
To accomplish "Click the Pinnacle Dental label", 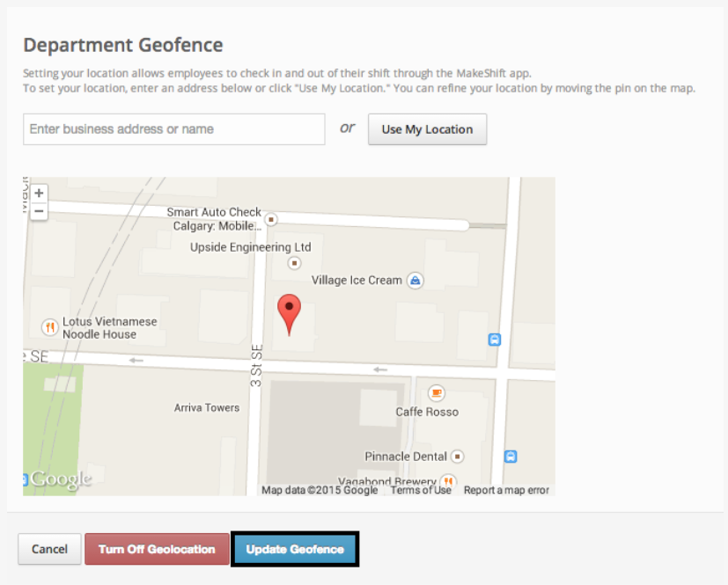I will pyautogui.click(x=406, y=457).
